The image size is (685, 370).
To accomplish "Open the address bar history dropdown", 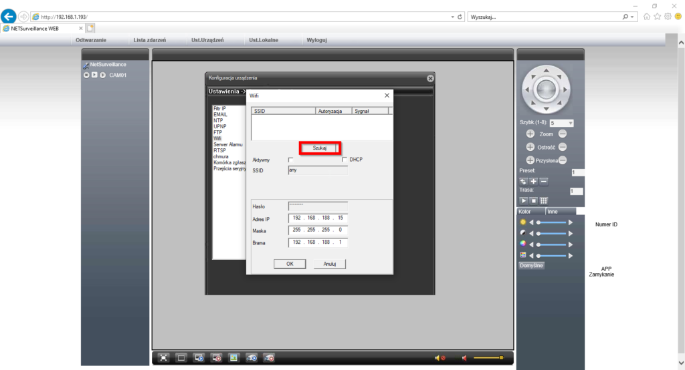I will click(x=452, y=17).
